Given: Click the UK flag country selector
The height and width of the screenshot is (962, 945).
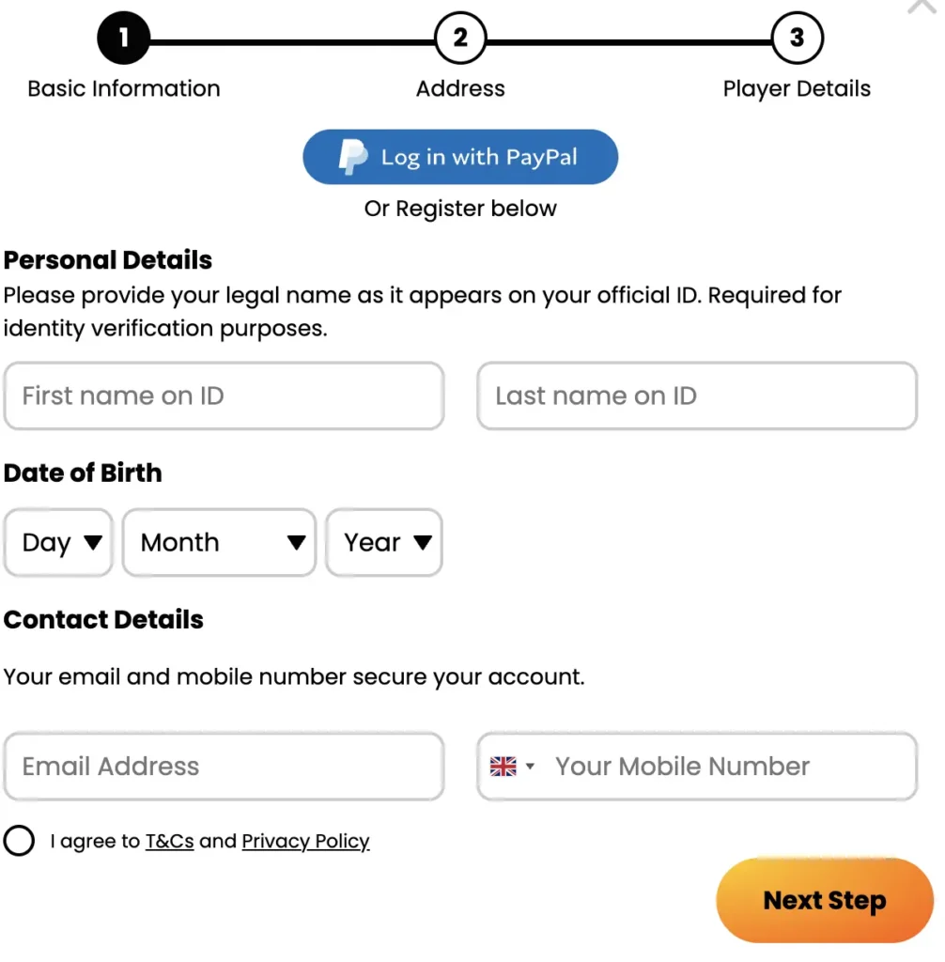Looking at the screenshot, I should click(x=512, y=767).
